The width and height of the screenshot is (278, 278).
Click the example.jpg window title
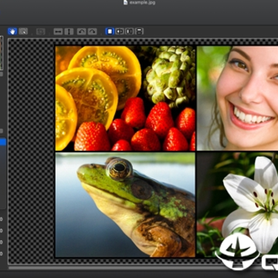coord(142,2)
